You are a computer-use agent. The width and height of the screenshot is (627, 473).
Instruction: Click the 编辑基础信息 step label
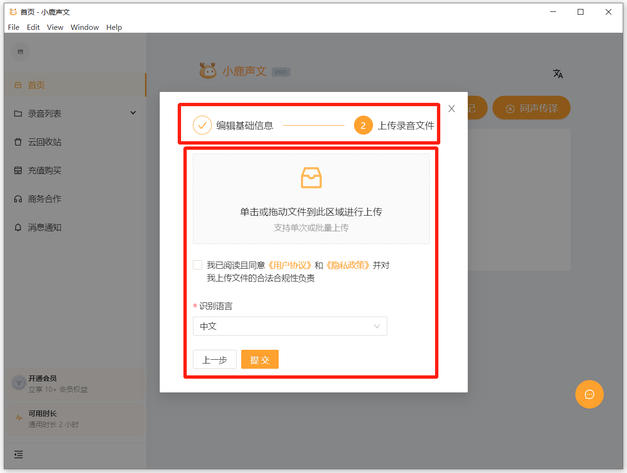point(245,125)
